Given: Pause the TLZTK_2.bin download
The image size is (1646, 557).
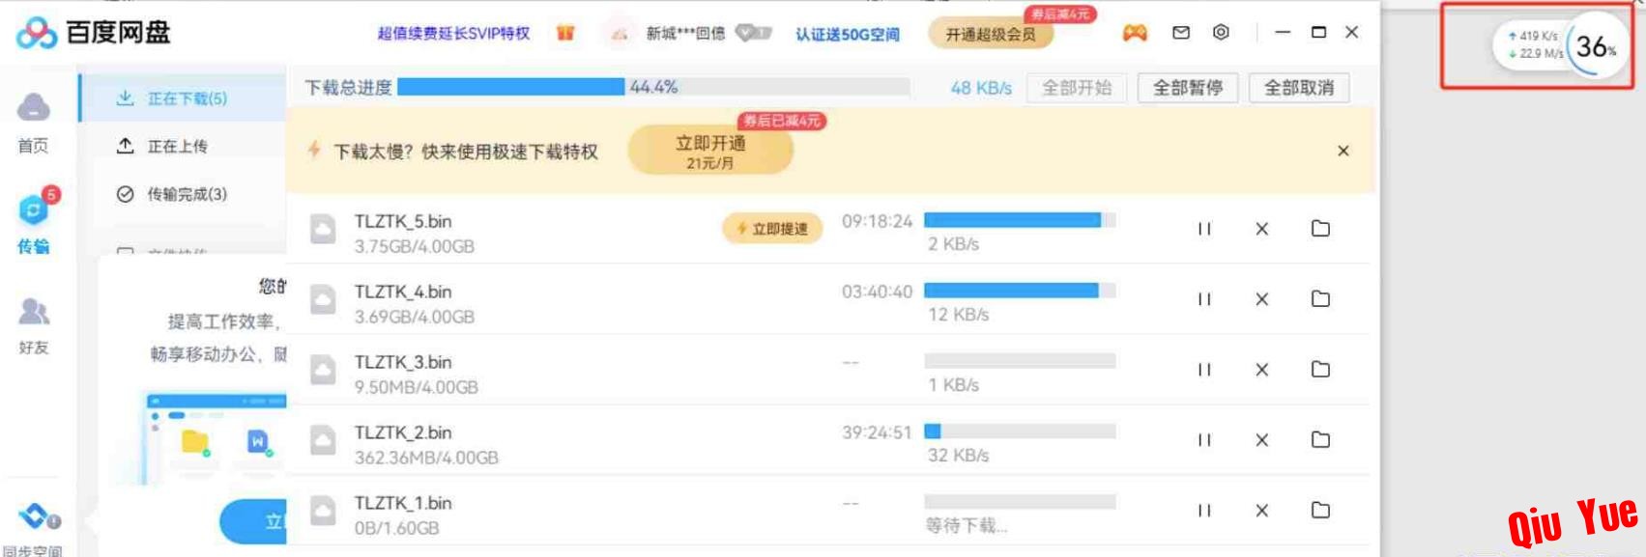Looking at the screenshot, I should coord(1204,440).
